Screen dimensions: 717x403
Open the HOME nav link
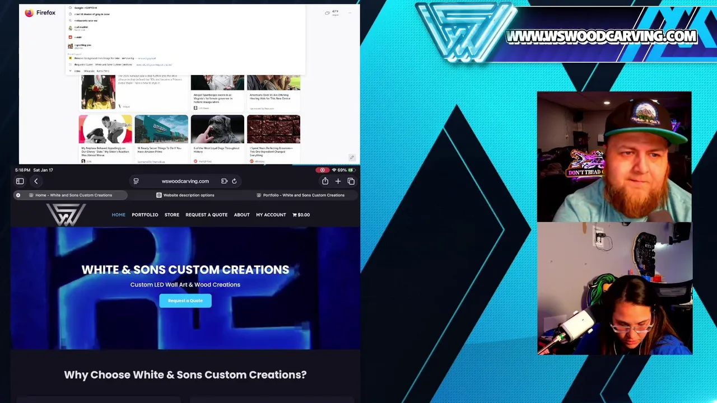point(118,214)
